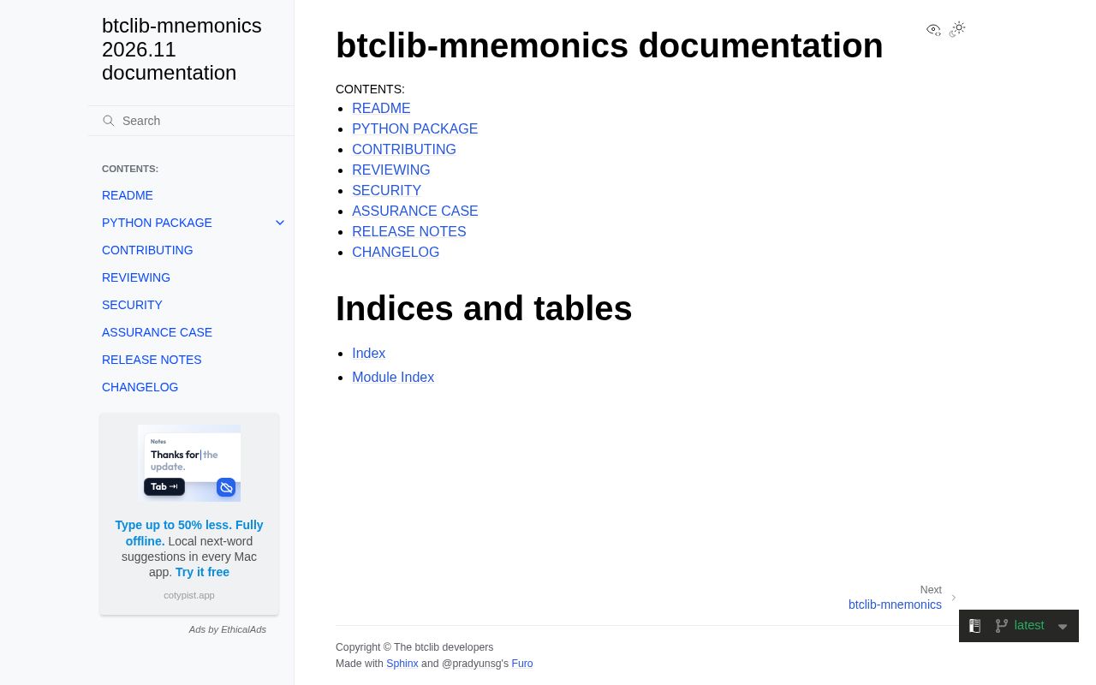The width and height of the screenshot is (1096, 685).
Task: Open the version flyout dropdown arrow
Action: (x=1063, y=627)
